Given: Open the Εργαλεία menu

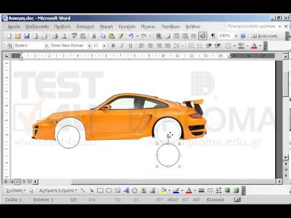Looking at the screenshot, I should tap(127, 27).
